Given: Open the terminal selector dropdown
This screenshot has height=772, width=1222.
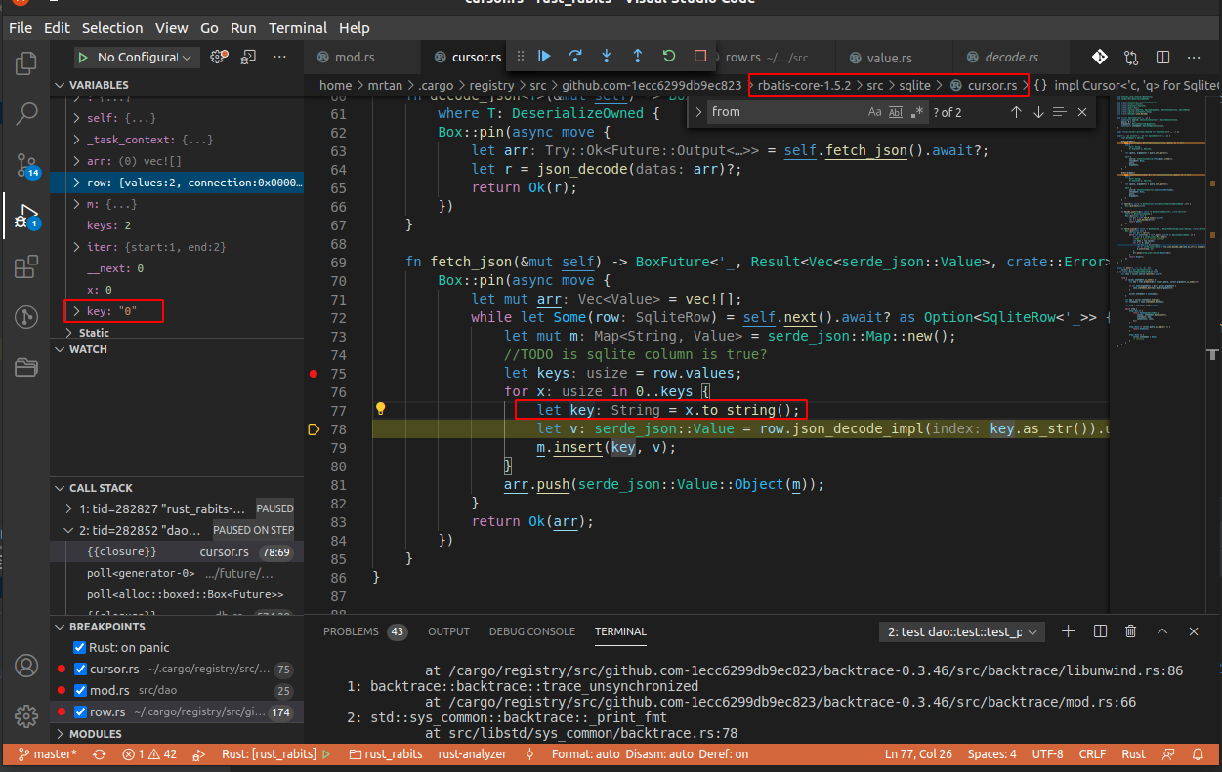Looking at the screenshot, I should click(x=962, y=632).
